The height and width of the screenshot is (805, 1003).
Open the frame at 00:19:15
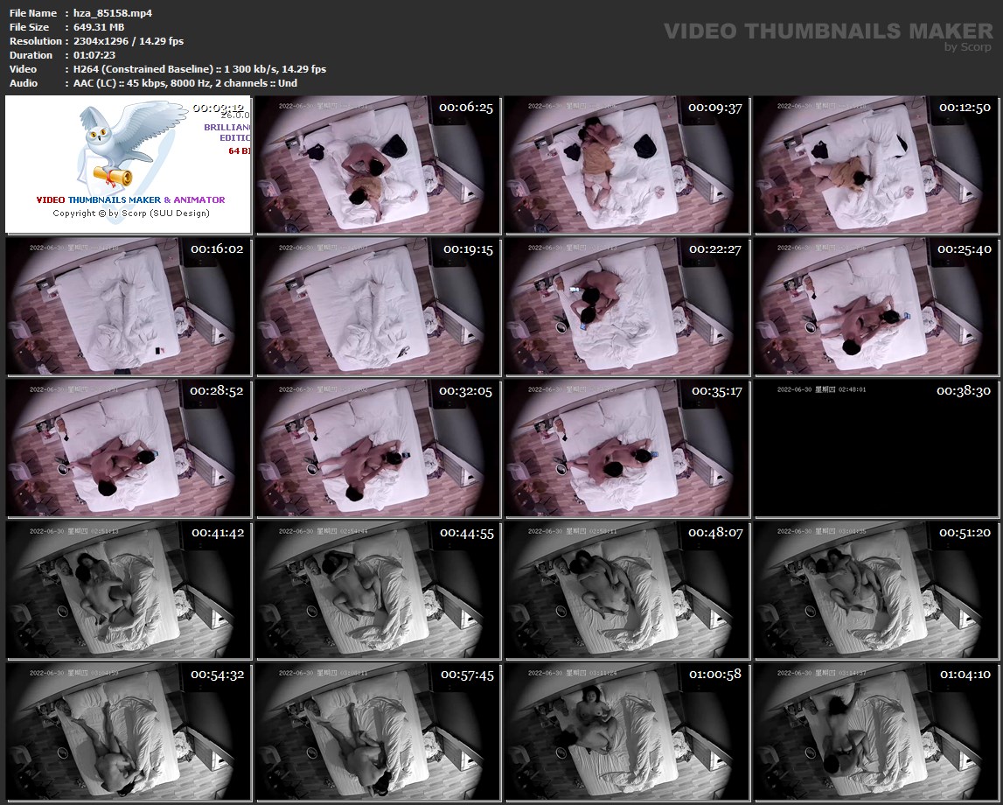pos(378,306)
